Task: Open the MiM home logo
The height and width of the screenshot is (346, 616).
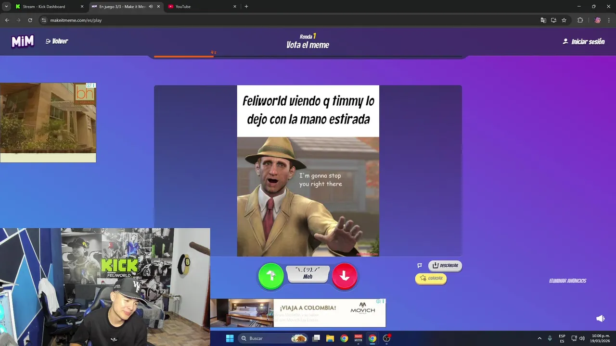Action: point(23,41)
